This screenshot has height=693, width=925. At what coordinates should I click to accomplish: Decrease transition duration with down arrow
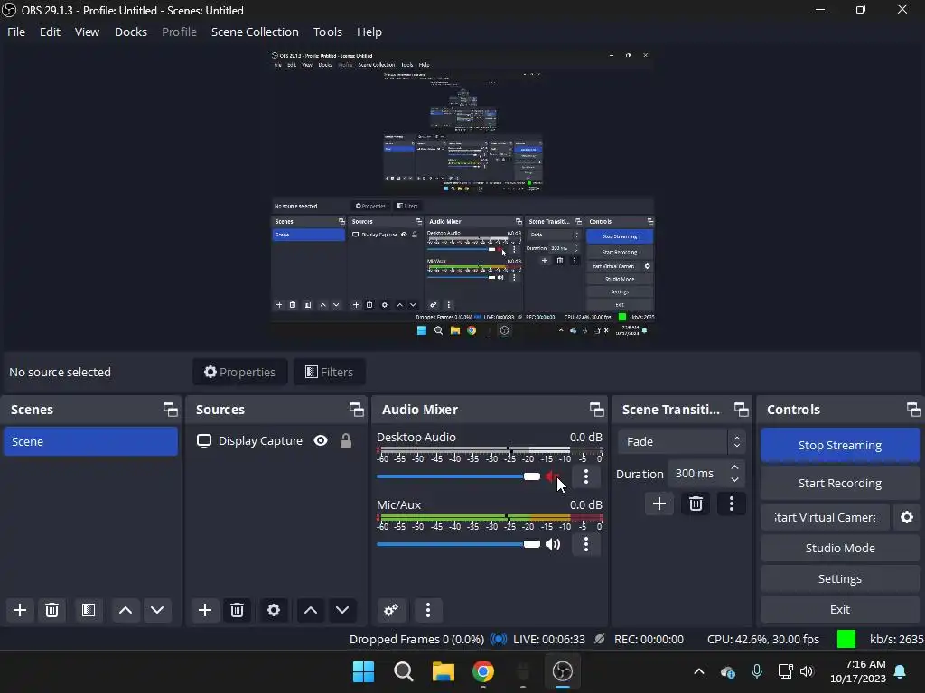click(734, 480)
